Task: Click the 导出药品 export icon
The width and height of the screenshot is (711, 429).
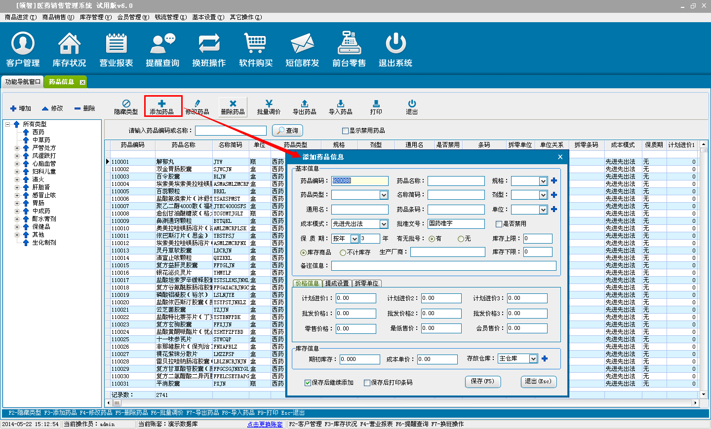Action: click(304, 107)
